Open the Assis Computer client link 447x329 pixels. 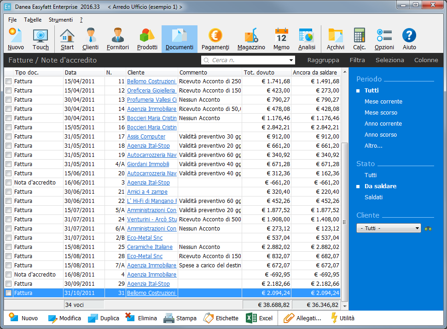coord(146,137)
